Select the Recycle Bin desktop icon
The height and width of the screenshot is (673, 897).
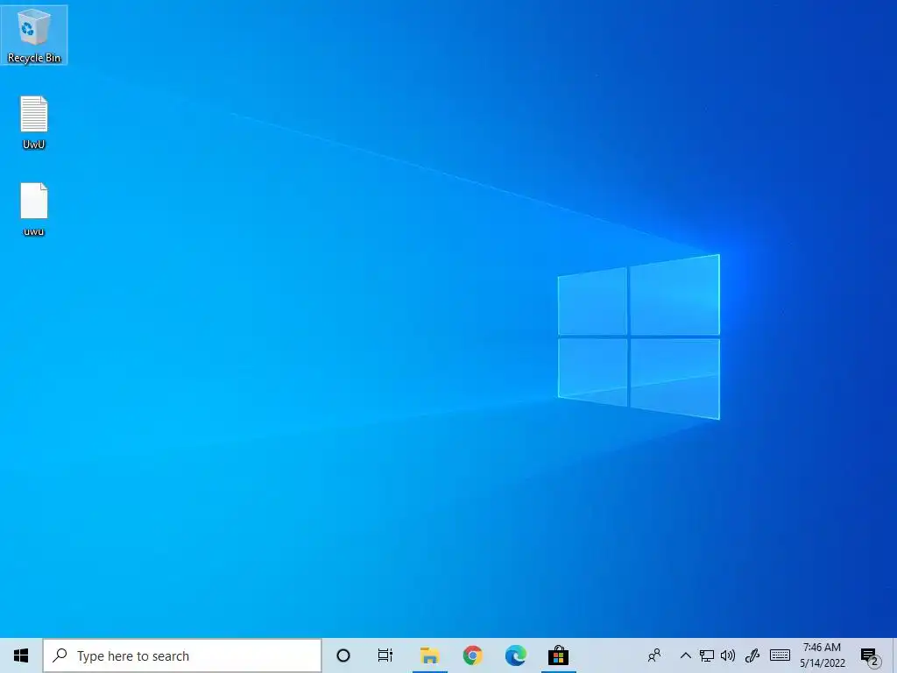coord(34,35)
